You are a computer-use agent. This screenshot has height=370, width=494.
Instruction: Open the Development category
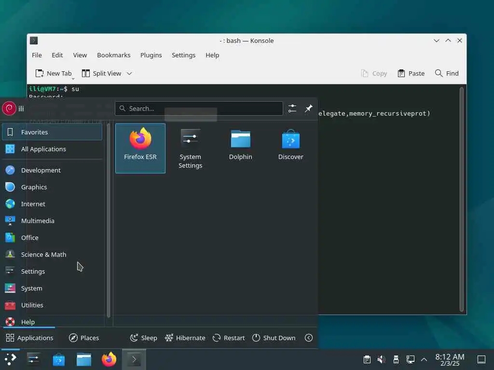pos(52,170)
